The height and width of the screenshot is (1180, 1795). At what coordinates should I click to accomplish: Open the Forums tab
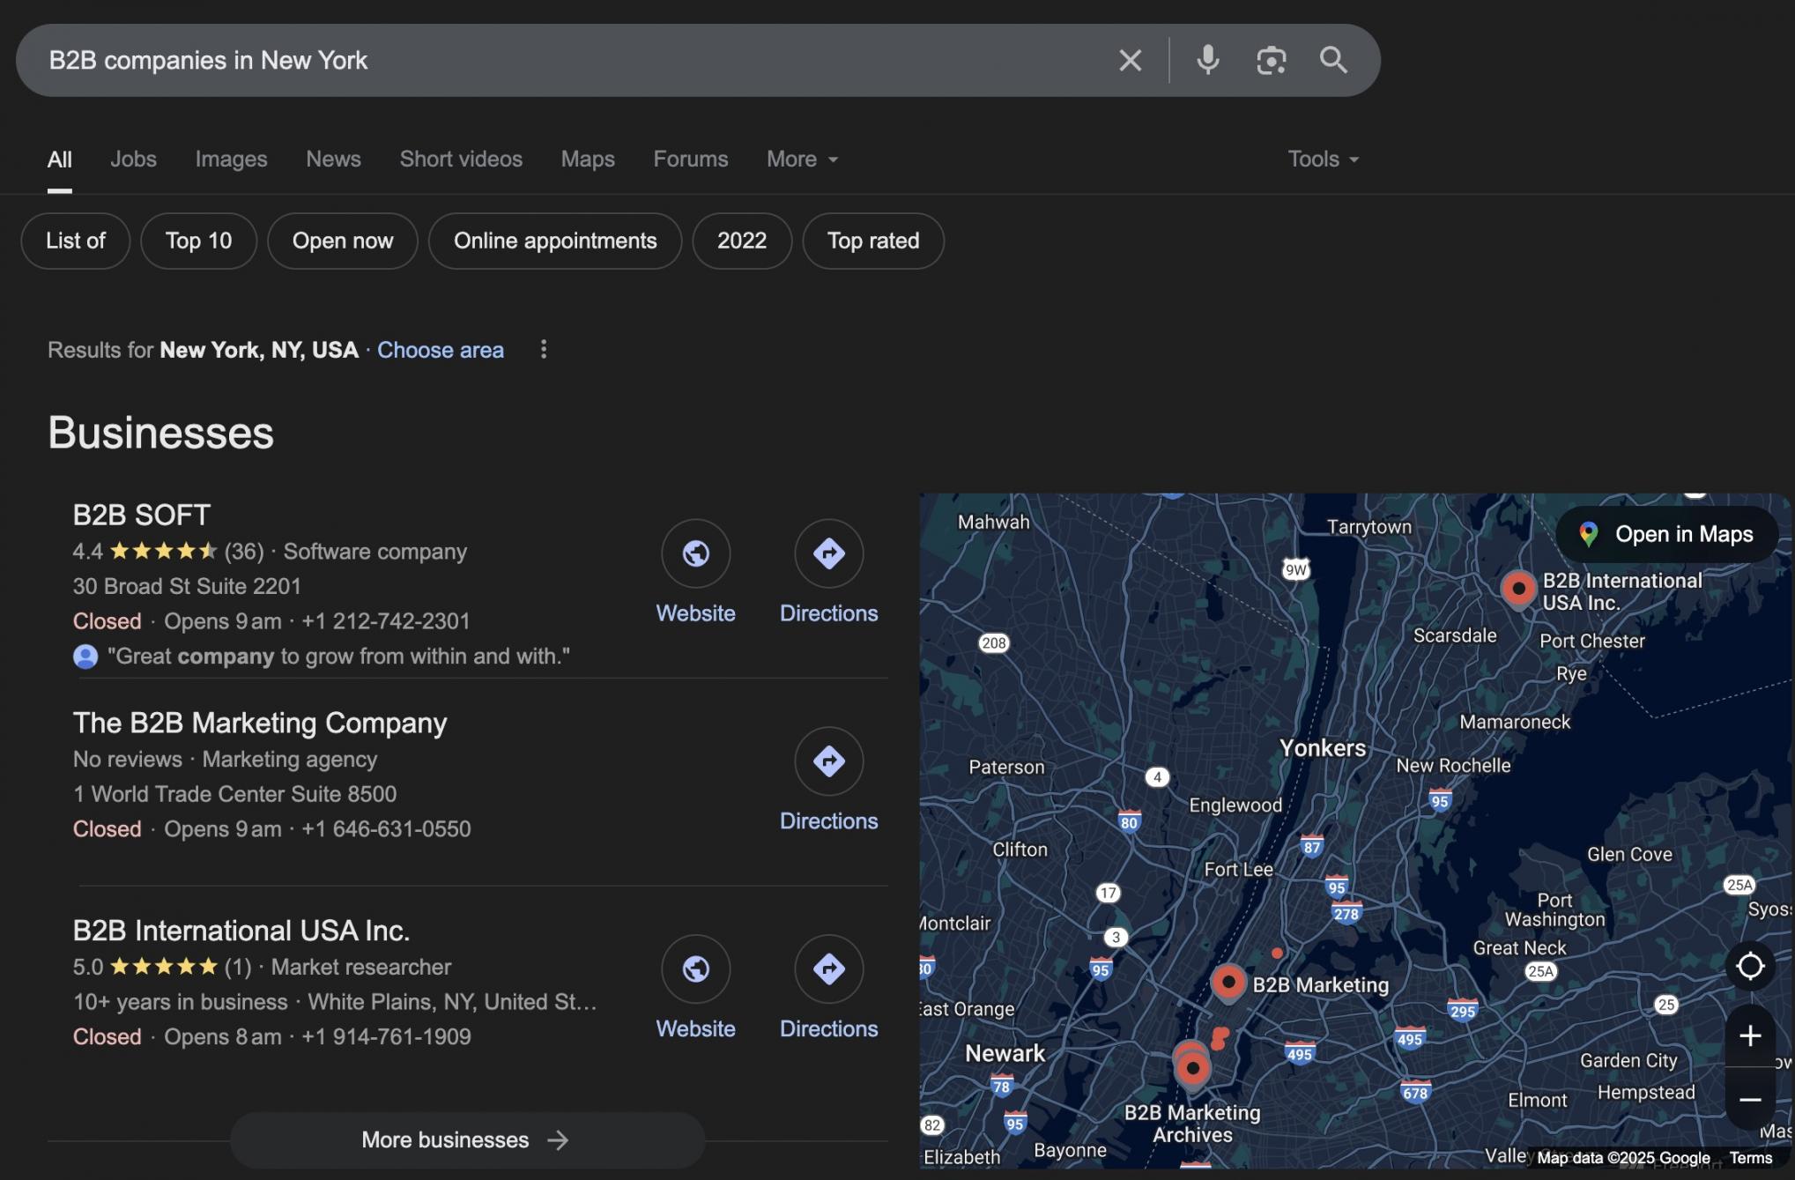(x=690, y=160)
